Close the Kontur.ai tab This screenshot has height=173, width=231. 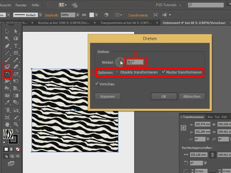click(95, 23)
